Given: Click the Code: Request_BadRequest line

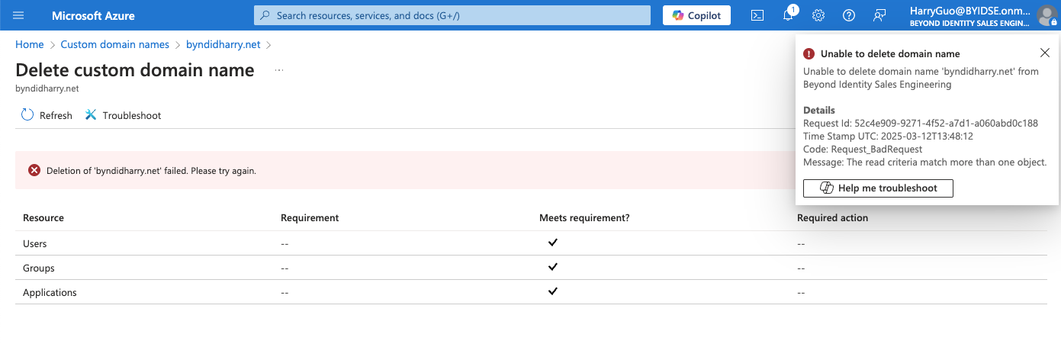Looking at the screenshot, I should click(x=863, y=149).
